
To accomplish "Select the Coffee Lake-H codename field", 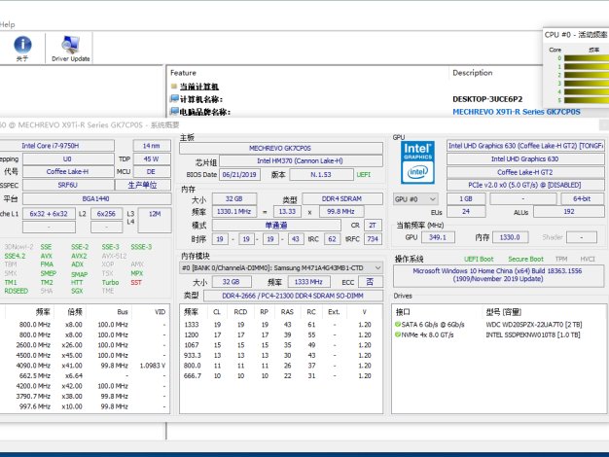I will click(x=68, y=171).
